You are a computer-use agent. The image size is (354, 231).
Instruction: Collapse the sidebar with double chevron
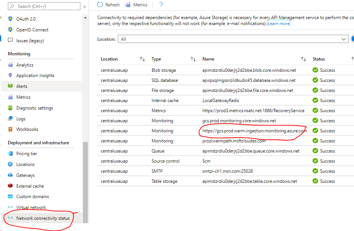tap(84, 7)
